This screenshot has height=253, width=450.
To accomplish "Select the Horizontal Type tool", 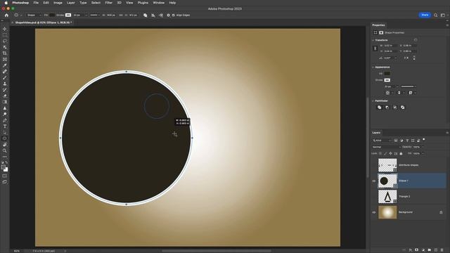I will click(x=5, y=126).
